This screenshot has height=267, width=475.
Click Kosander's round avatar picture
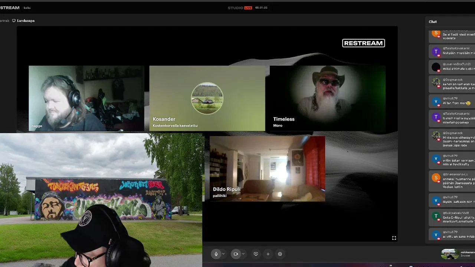(x=207, y=98)
